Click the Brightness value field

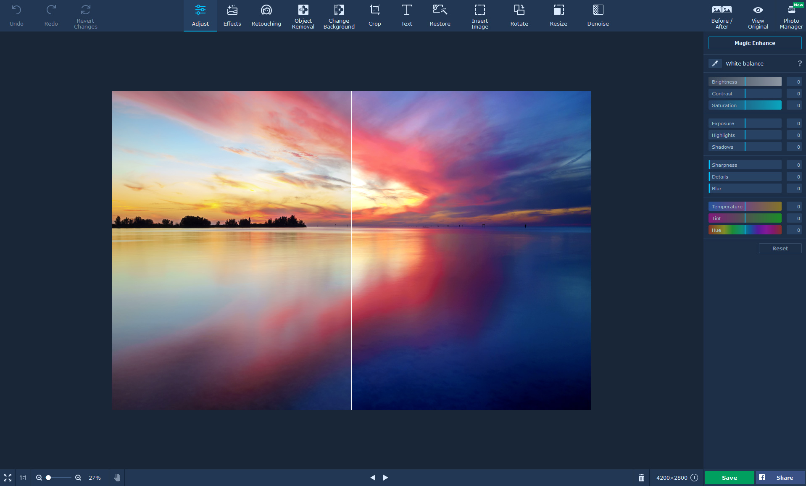click(794, 82)
